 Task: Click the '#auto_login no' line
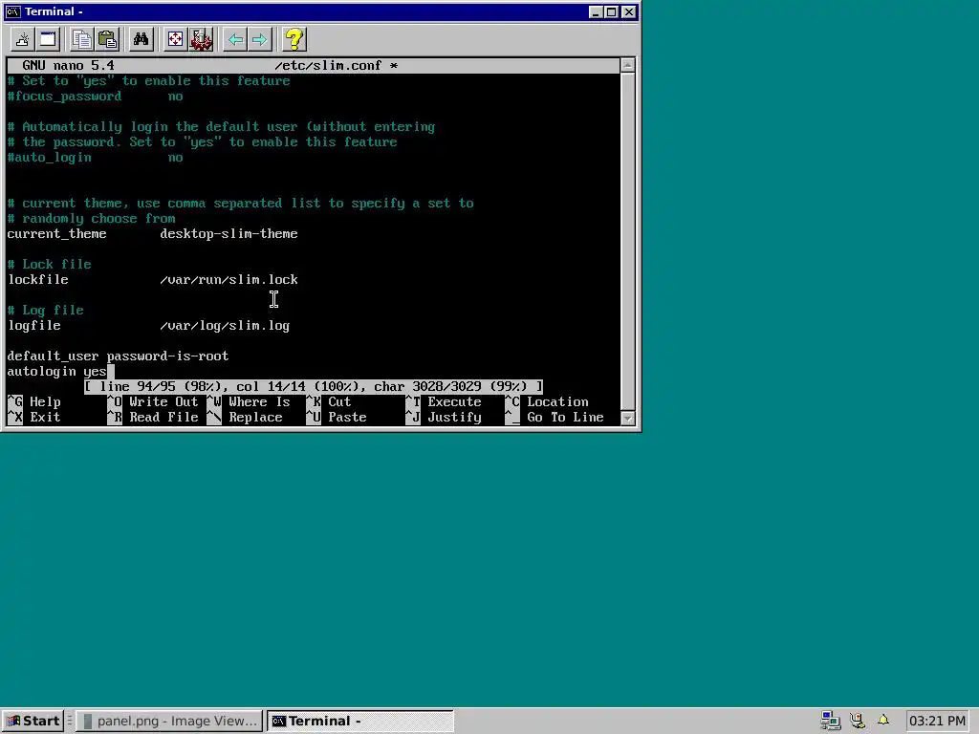click(95, 158)
